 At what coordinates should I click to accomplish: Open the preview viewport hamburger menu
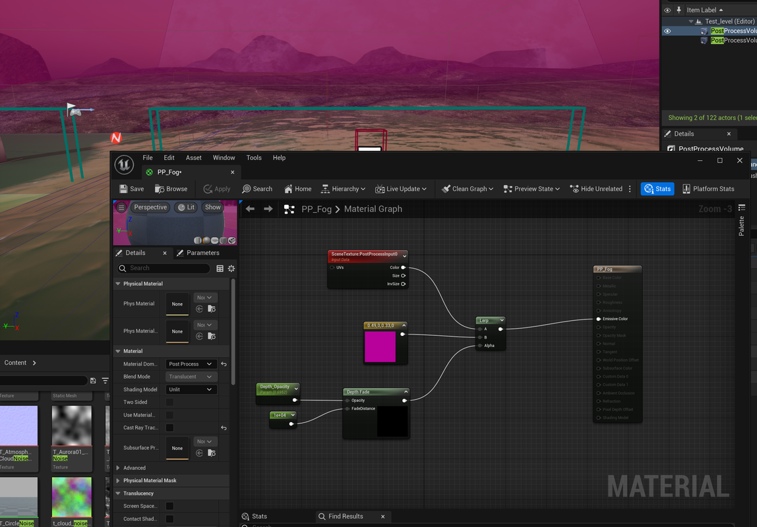coord(121,208)
